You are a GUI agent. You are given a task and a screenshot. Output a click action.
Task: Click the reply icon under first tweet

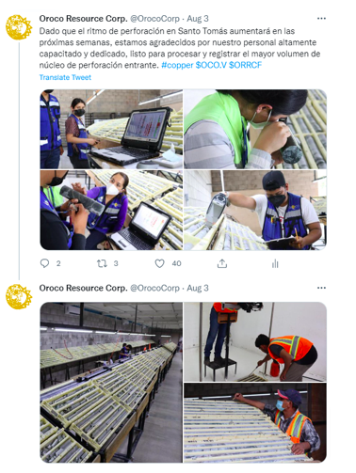[x=44, y=263]
